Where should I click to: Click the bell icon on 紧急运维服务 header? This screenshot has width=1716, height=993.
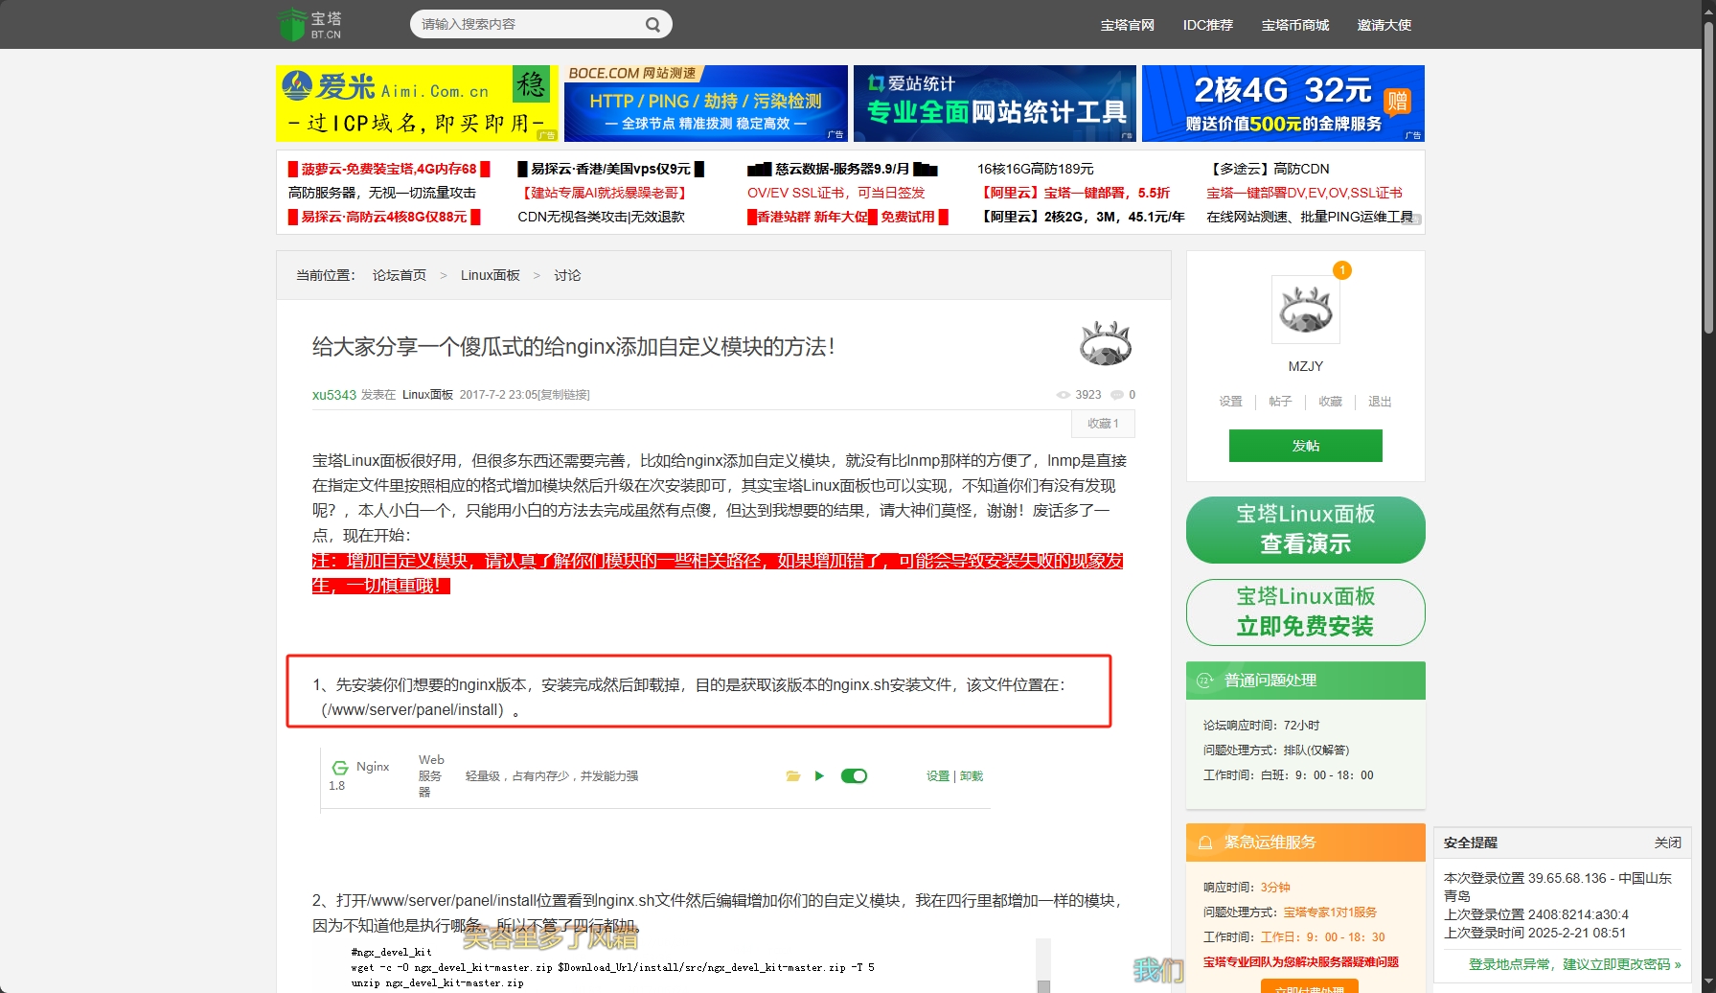[x=1203, y=842]
